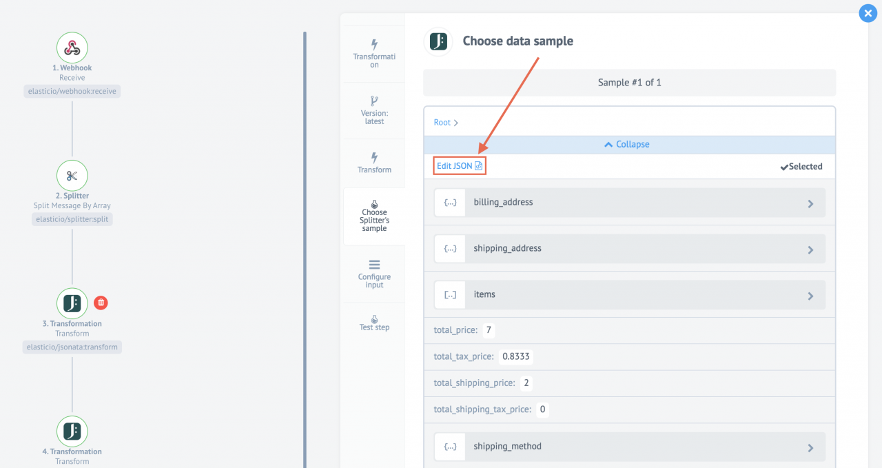This screenshot has height=468, width=882.
Task: Click shipping_address object braces icon
Action: pos(450,249)
